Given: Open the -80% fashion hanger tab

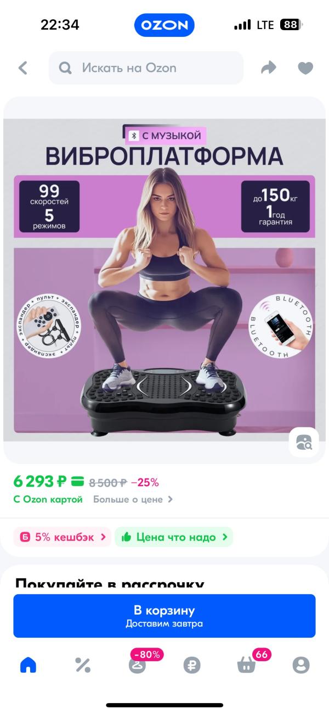Looking at the screenshot, I should [x=137, y=663].
